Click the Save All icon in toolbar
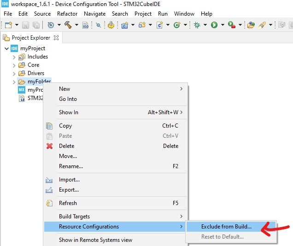The height and width of the screenshot is (246, 293). pos(36,25)
